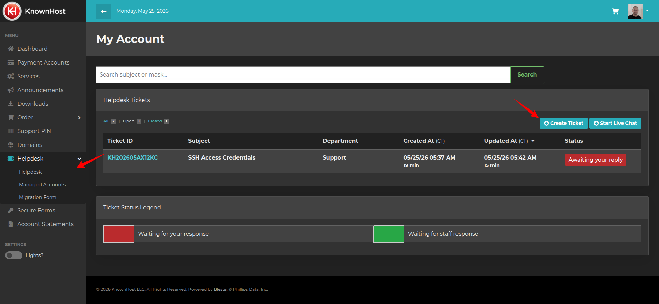Click the Services gears icon
The width and height of the screenshot is (659, 304).
(11, 76)
